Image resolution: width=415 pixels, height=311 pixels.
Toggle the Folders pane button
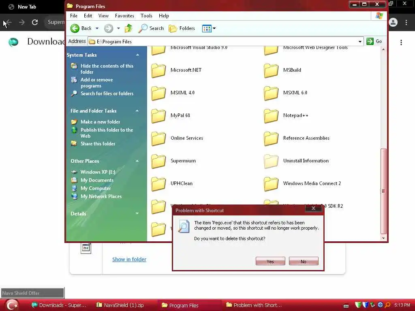pos(182,28)
